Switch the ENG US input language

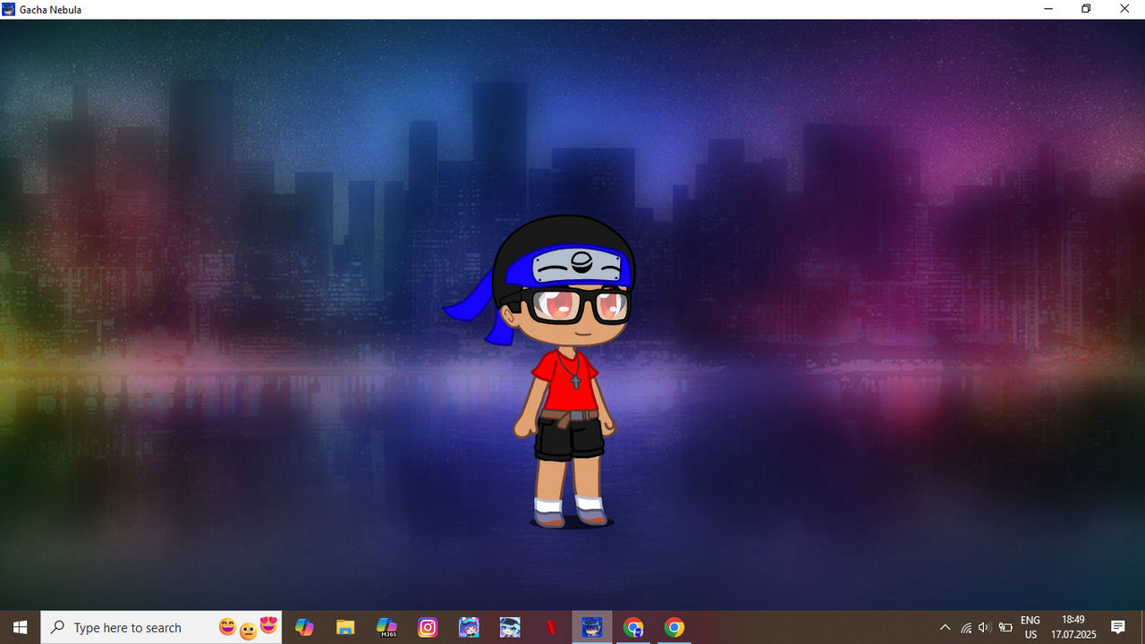(1030, 627)
